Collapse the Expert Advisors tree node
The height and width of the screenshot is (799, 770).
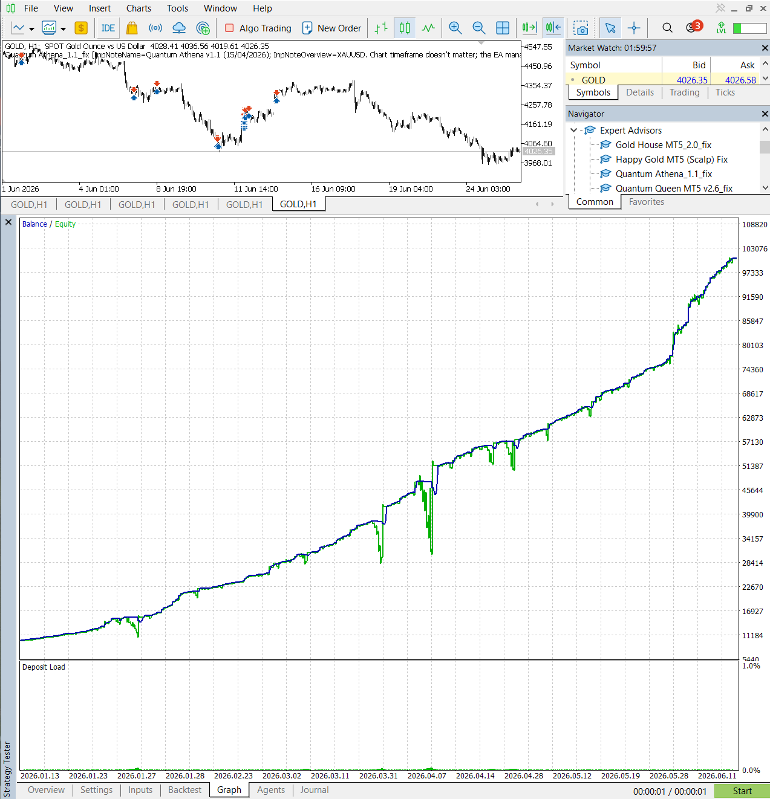coord(573,130)
